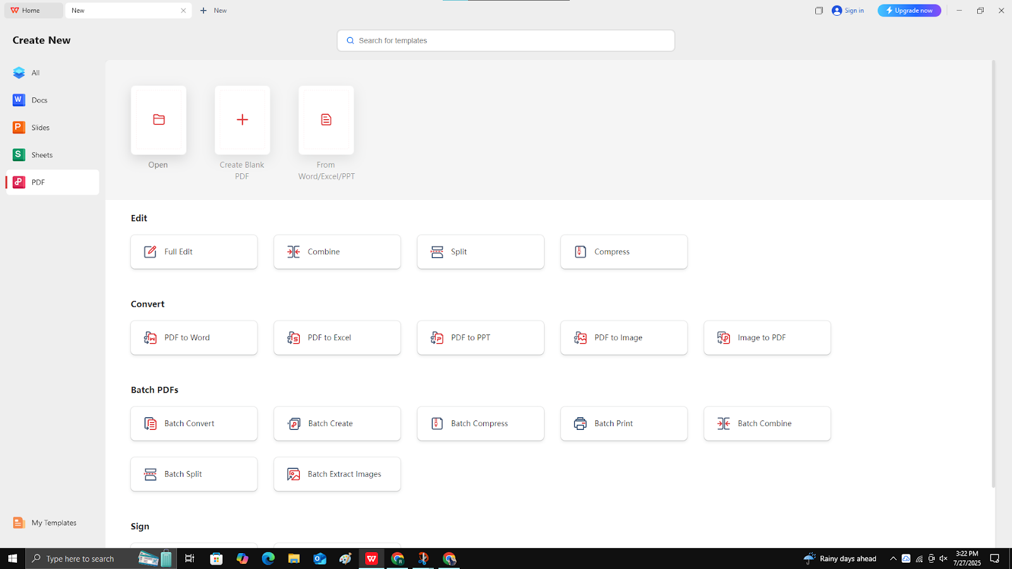Viewport: 1012px width, 569px height.
Task: Open File Explorer from taskbar
Action: 293,558
